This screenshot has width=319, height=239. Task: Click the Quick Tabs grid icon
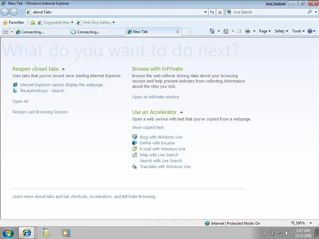(x=6, y=32)
